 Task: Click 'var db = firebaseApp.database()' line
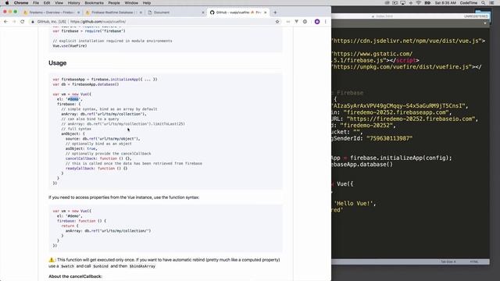pyautogui.click(x=86, y=84)
